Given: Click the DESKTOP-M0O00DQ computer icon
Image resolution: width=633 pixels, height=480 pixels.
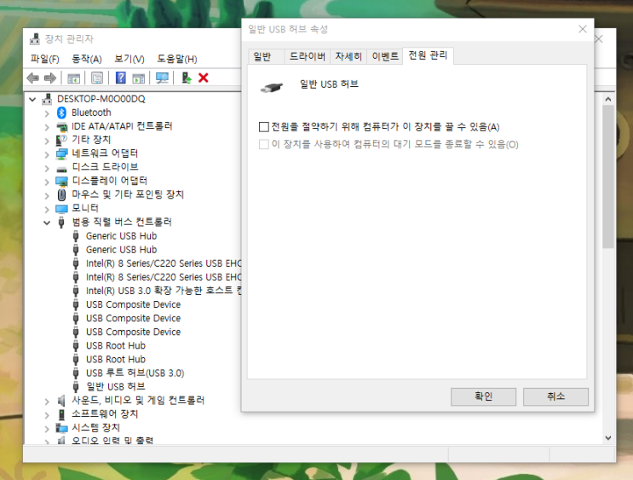Looking at the screenshot, I should coord(47,99).
